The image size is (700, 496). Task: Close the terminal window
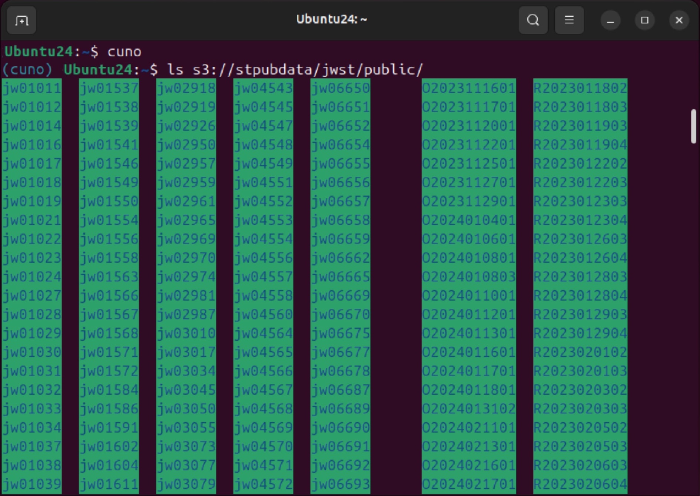679,20
